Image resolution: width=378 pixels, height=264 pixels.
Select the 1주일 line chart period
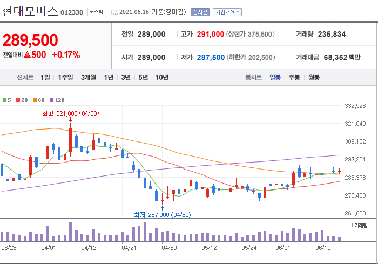65,77
